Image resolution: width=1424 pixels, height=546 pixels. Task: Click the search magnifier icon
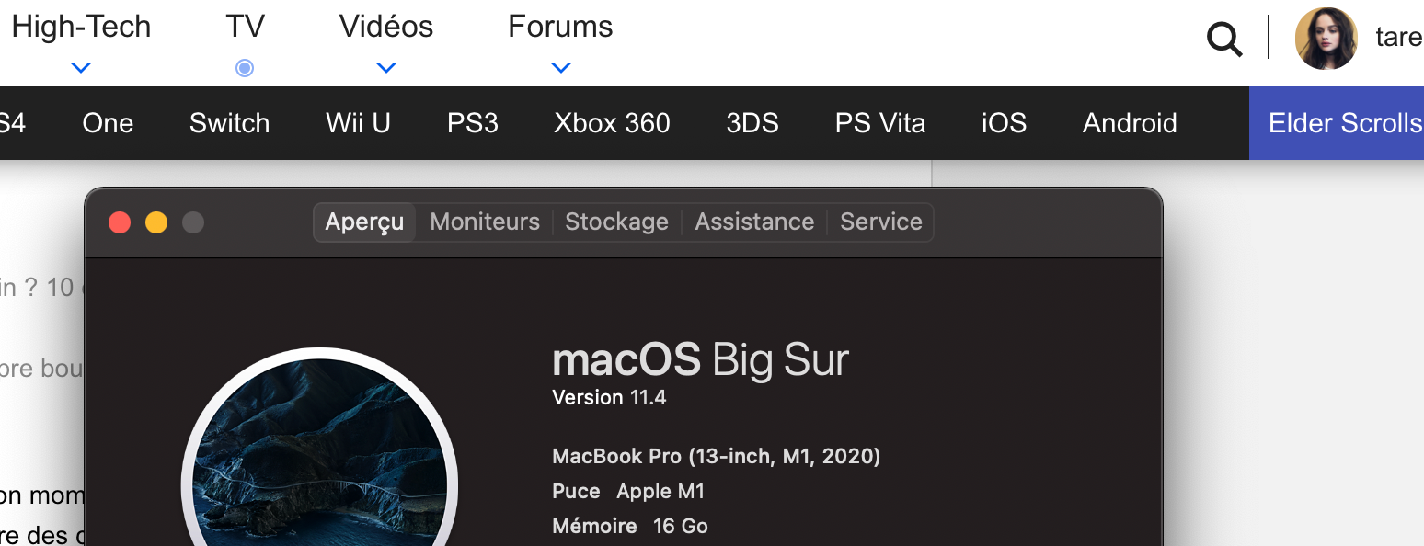coord(1224,40)
